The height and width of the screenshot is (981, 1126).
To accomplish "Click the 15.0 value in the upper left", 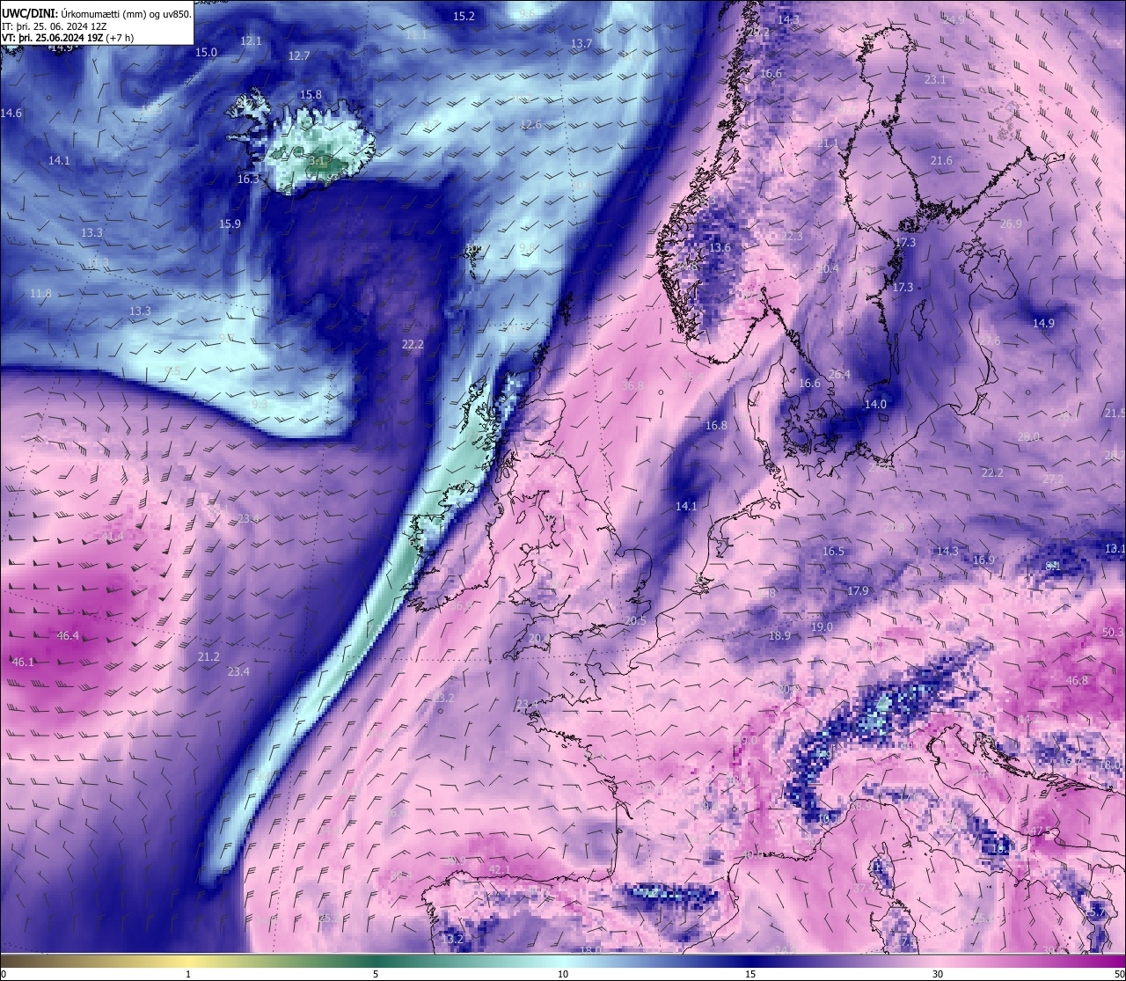I will 206,52.
